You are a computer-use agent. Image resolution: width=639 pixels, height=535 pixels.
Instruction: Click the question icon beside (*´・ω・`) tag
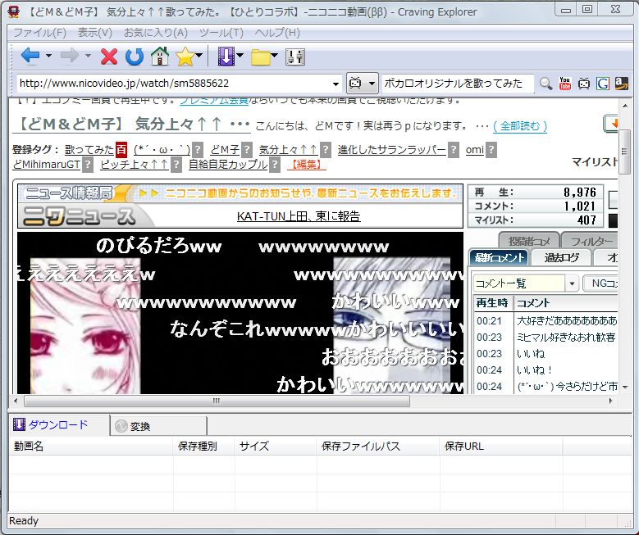pos(197,150)
